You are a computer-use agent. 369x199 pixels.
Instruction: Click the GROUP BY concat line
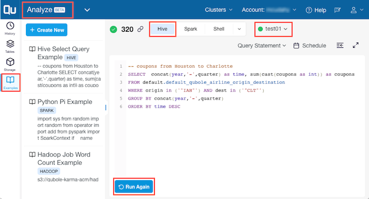(175, 98)
